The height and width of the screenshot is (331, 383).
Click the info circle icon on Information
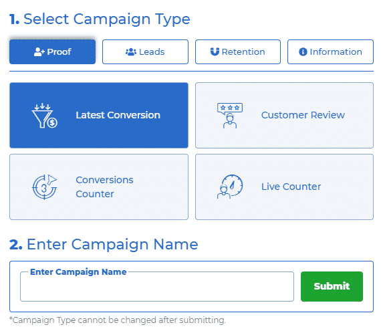click(x=303, y=51)
